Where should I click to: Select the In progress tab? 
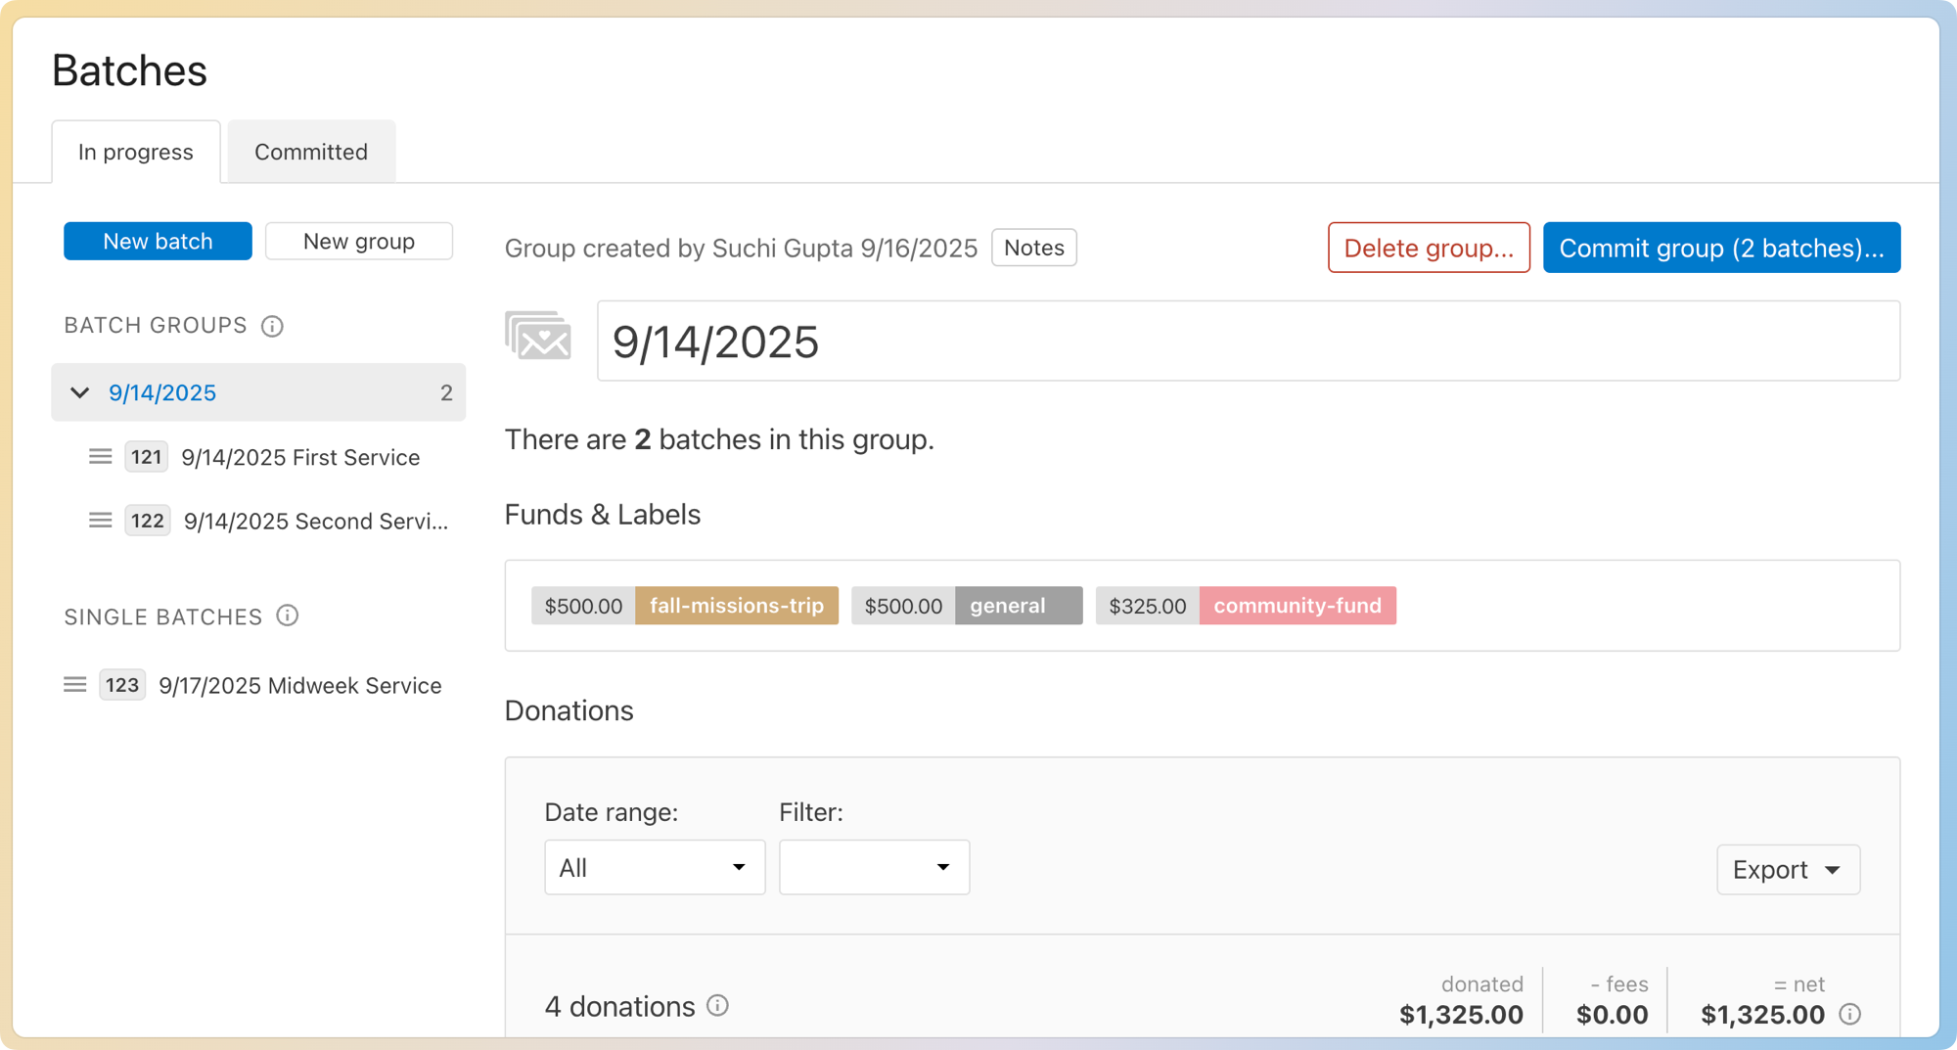tap(136, 152)
